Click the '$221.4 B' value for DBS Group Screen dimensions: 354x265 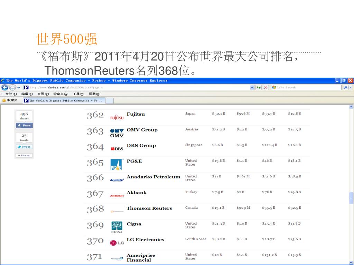click(x=270, y=145)
